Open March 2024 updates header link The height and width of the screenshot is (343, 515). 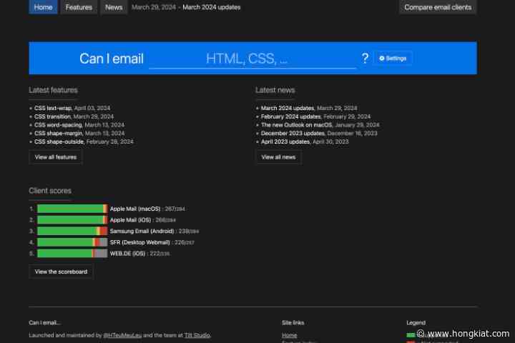click(212, 7)
